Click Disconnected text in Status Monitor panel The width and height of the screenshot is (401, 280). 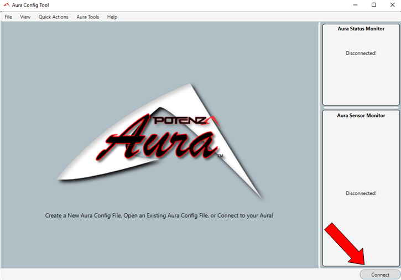tap(361, 53)
